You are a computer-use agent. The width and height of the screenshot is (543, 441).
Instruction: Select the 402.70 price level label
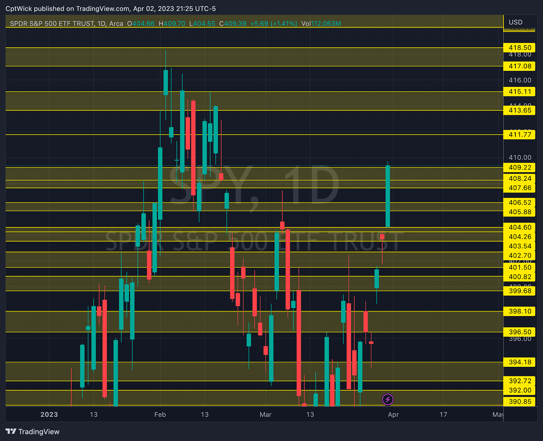(x=520, y=256)
